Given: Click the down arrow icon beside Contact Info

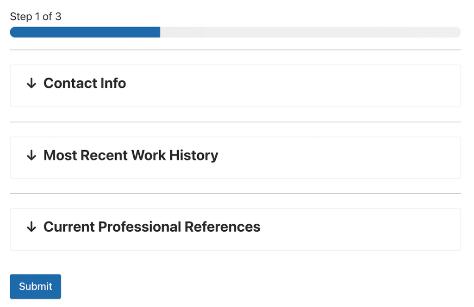Looking at the screenshot, I should coord(31,84).
